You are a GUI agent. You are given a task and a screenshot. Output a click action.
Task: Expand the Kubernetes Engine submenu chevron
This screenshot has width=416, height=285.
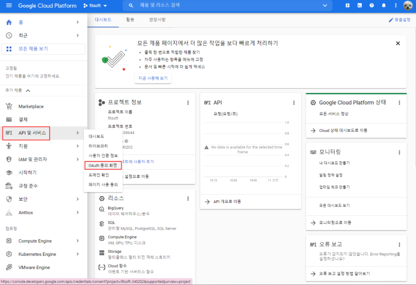coord(78,254)
